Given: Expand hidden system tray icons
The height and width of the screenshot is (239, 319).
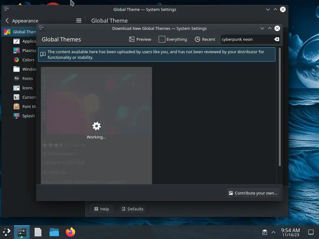Looking at the screenshot, I should 274,232.
